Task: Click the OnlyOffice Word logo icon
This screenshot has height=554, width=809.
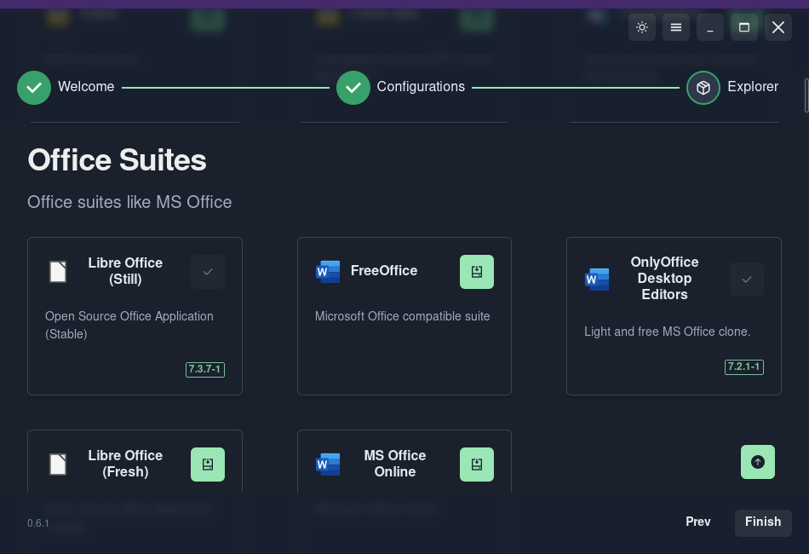Action: [x=597, y=280]
